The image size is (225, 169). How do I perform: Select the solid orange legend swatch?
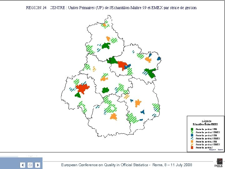(x=192, y=141)
